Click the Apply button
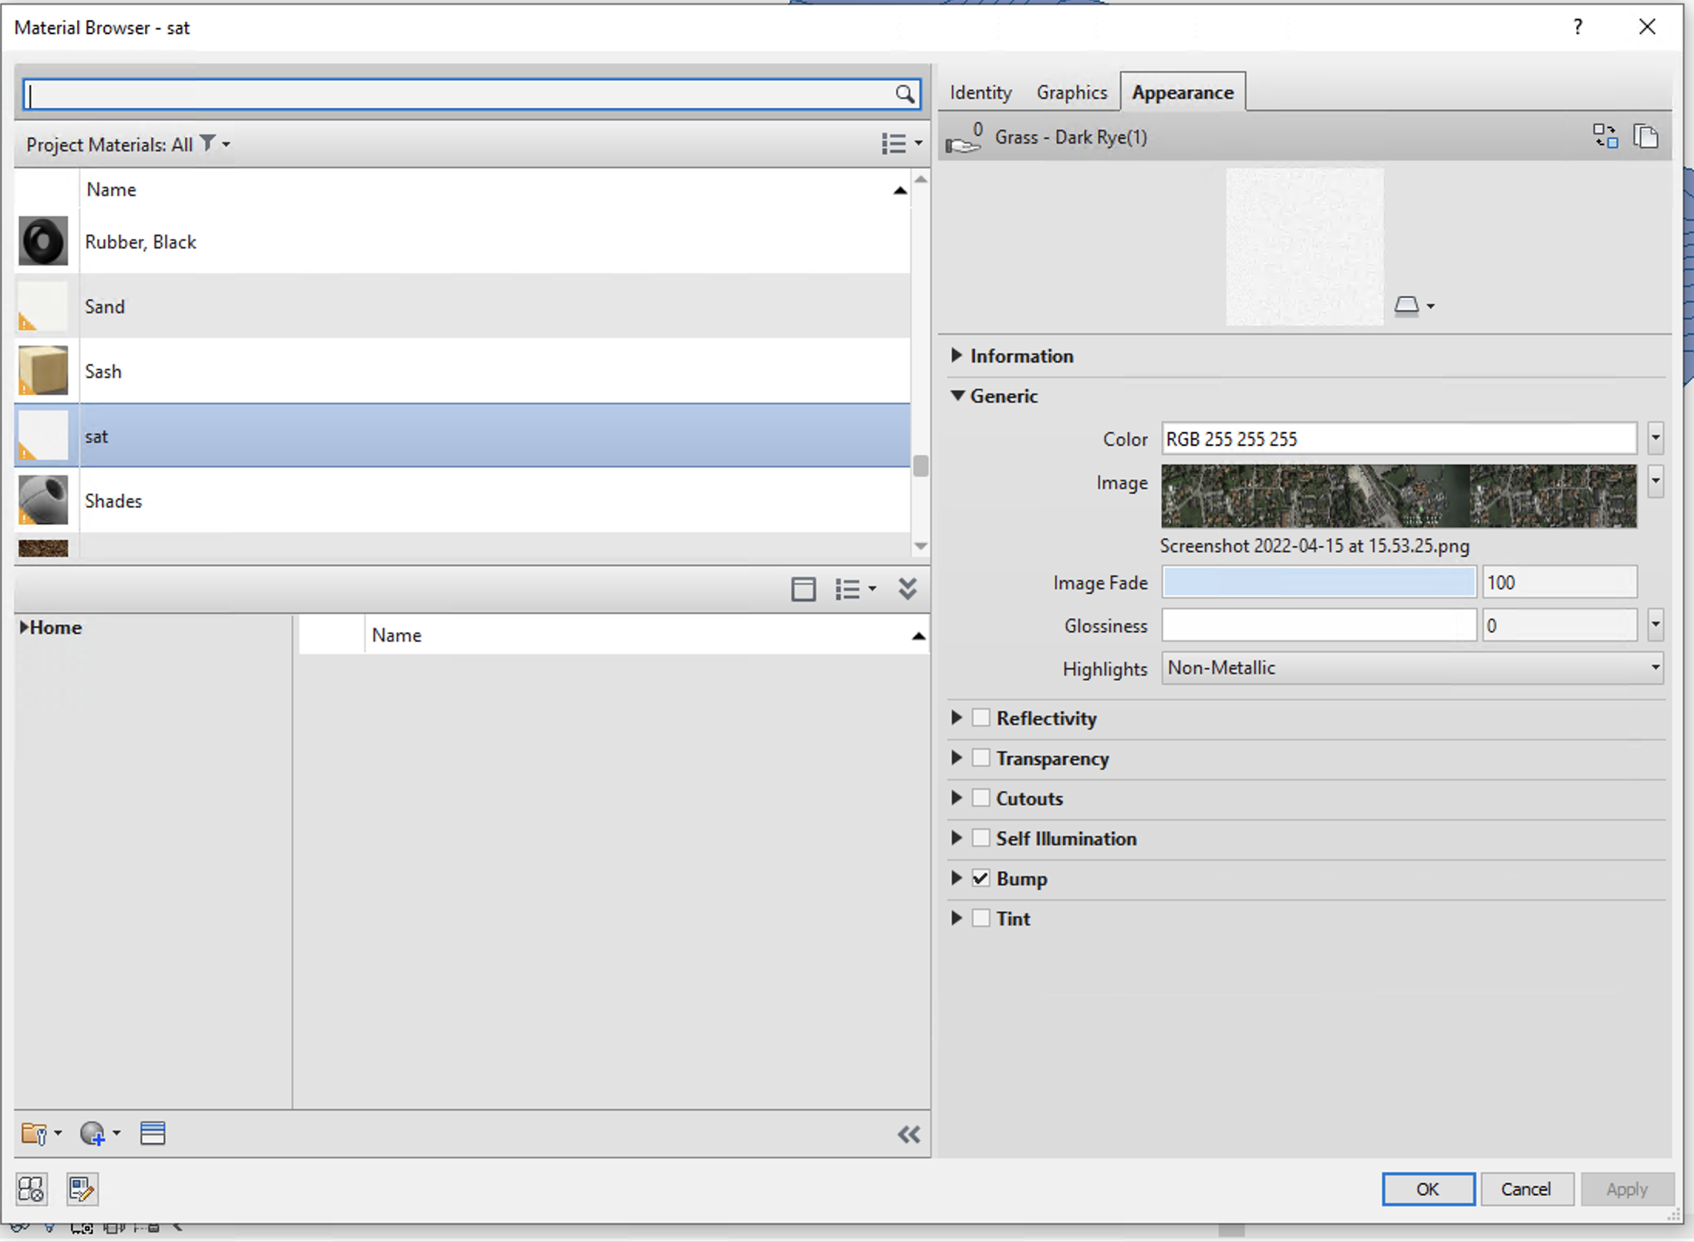 [x=1627, y=1189]
